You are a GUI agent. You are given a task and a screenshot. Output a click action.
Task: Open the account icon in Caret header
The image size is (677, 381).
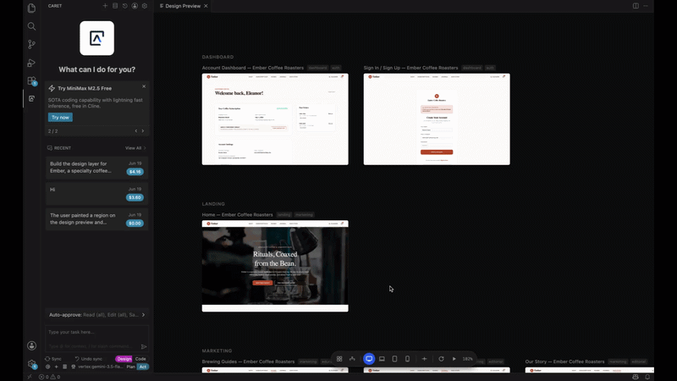click(135, 6)
